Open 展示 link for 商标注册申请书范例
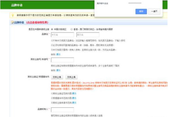 (74, 103)
